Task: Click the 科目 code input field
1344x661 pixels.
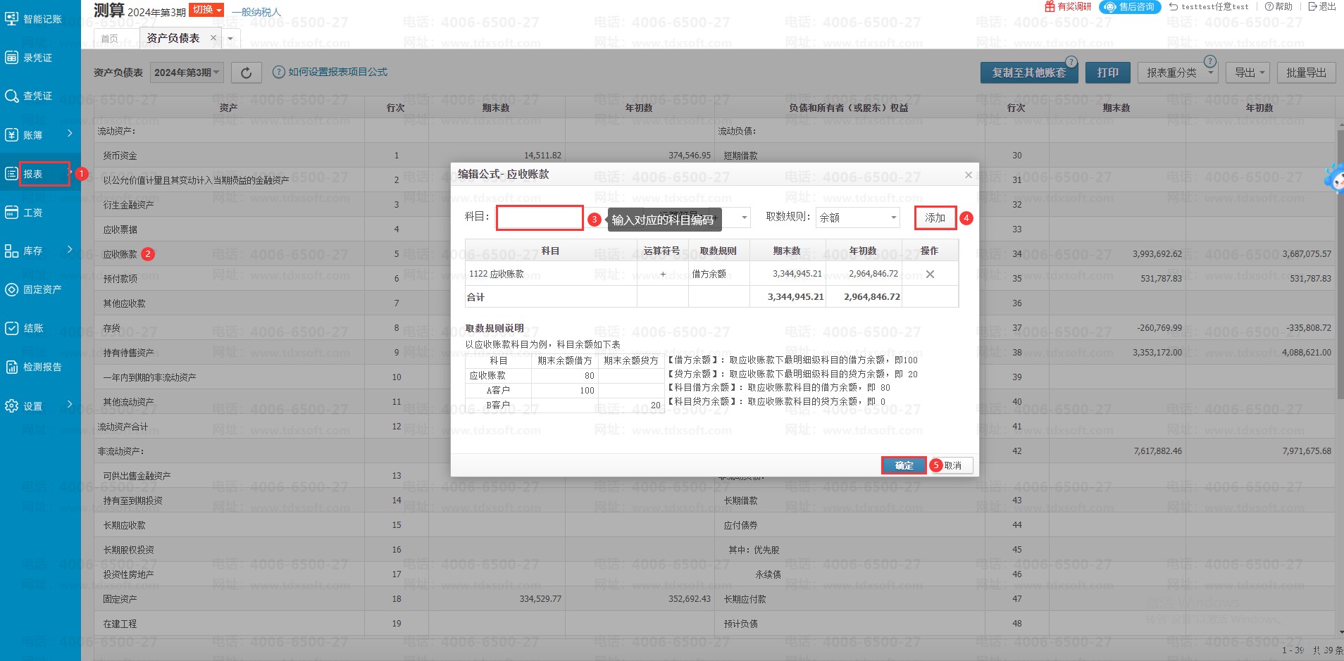Action: pos(540,218)
